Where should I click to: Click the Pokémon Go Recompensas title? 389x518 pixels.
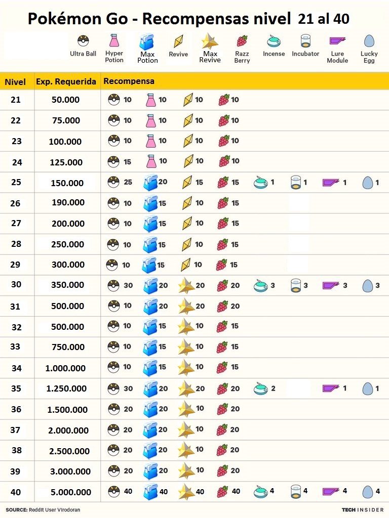click(188, 19)
